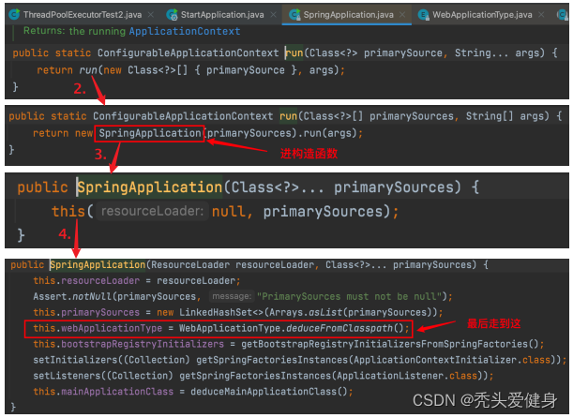
Task: Click the ApplicationContext link in Javadoc
Action: click(x=185, y=31)
